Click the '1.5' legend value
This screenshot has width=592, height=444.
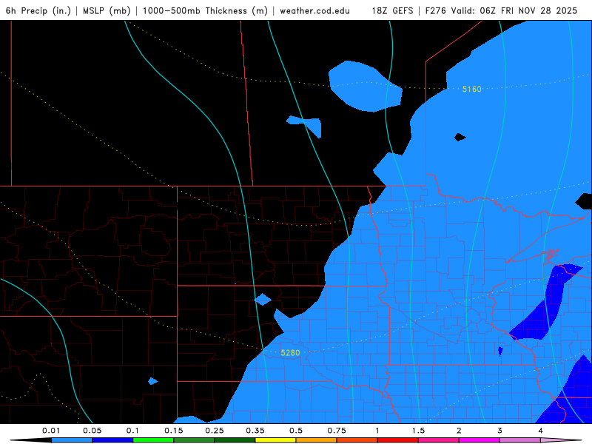[418, 431]
